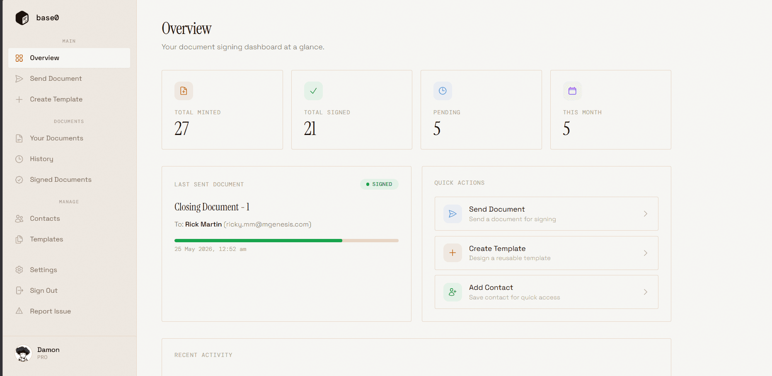Click the Report Issue link

pos(69,311)
